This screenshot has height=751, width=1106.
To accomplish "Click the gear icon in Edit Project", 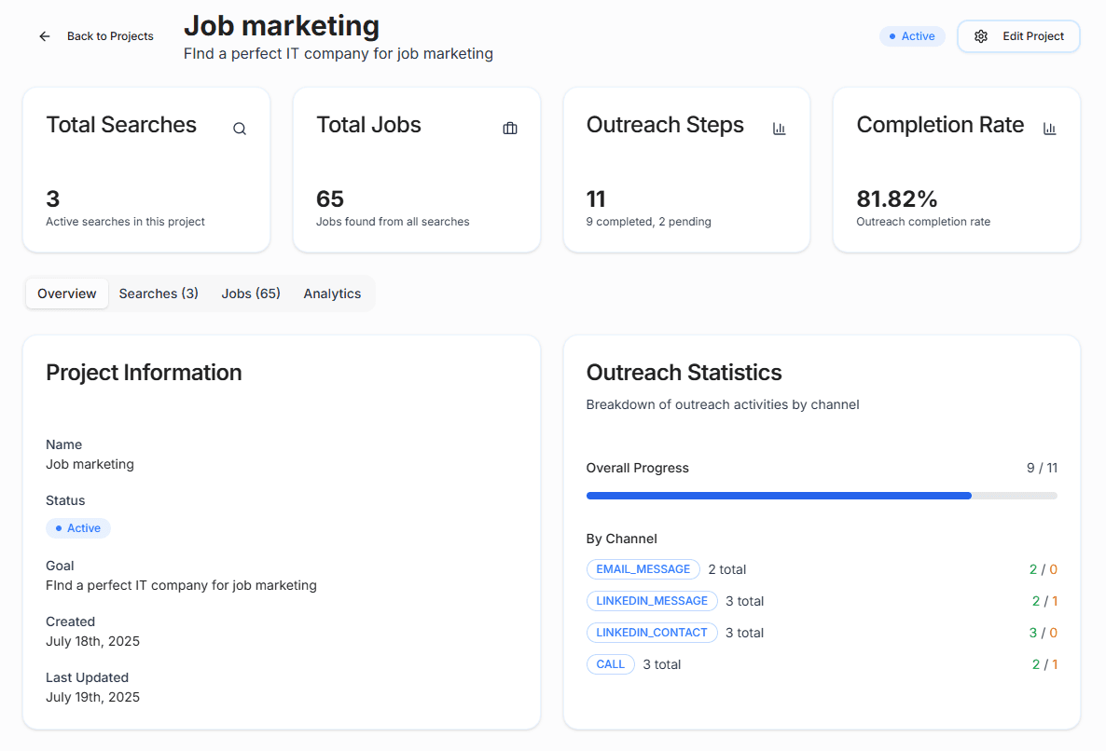I will coord(980,36).
